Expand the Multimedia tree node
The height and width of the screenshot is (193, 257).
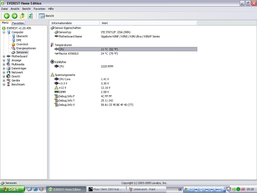(4, 64)
